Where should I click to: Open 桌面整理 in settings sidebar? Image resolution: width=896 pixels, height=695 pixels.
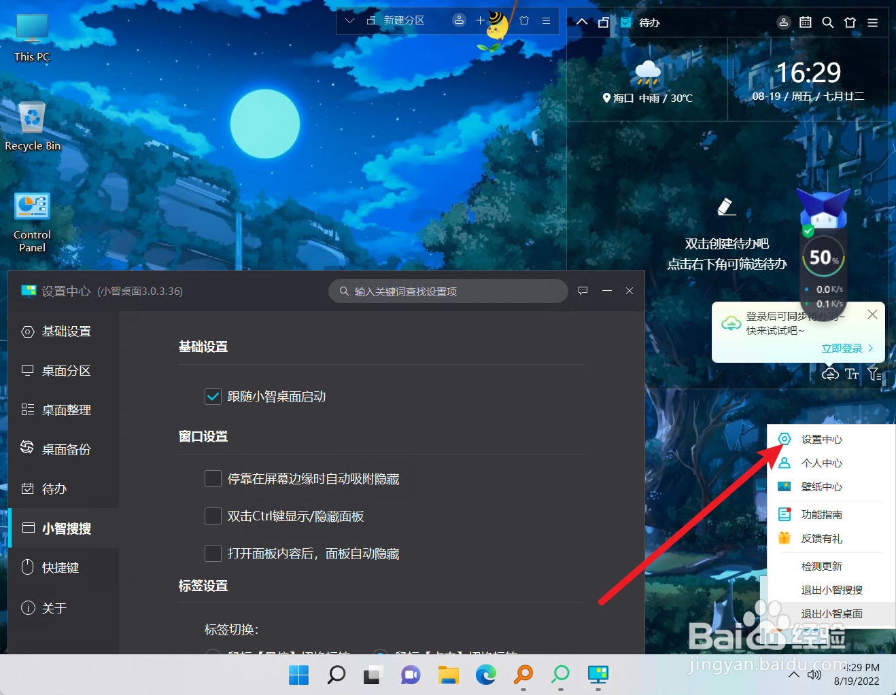click(x=64, y=410)
